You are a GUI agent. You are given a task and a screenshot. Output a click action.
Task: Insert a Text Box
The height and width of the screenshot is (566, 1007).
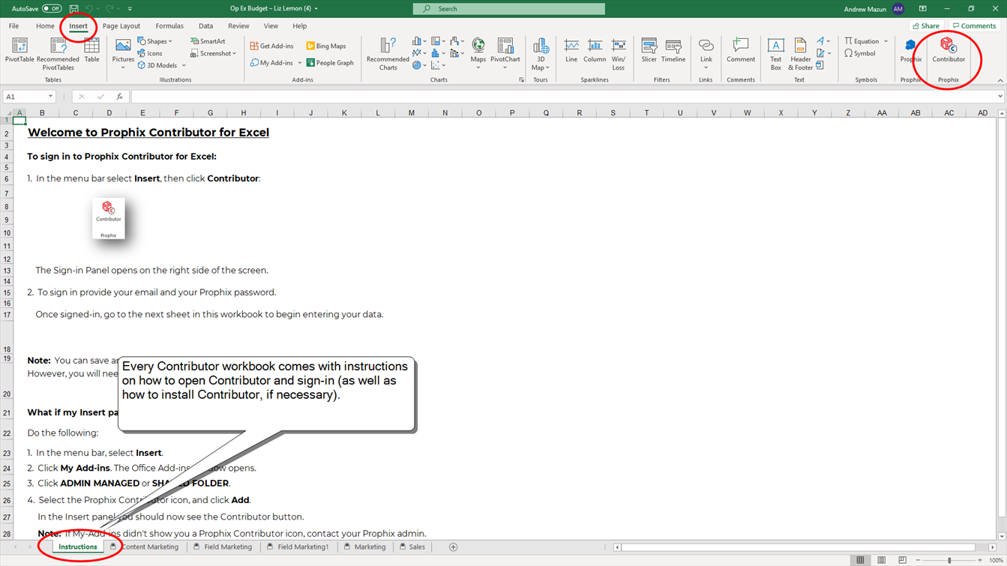(x=775, y=52)
